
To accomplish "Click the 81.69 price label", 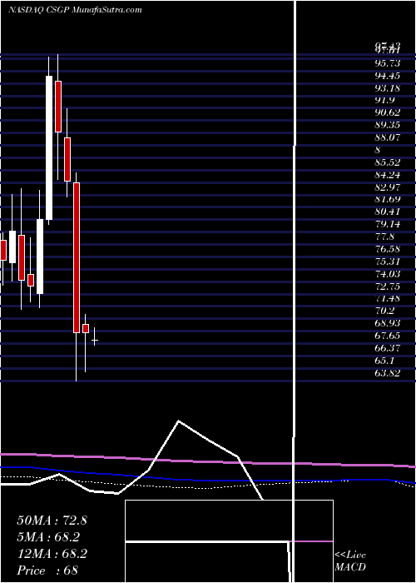I will click(388, 200).
